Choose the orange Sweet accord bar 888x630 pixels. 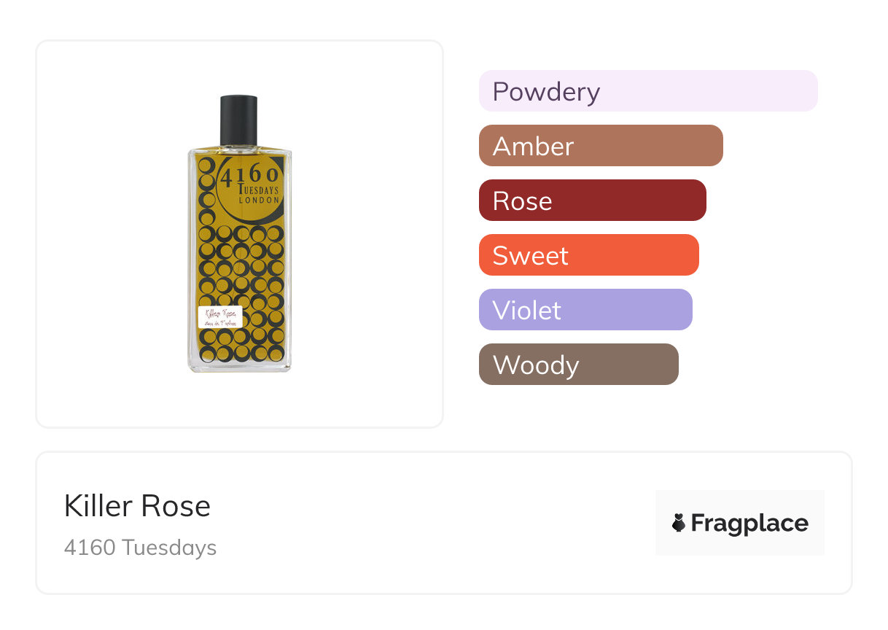click(588, 255)
